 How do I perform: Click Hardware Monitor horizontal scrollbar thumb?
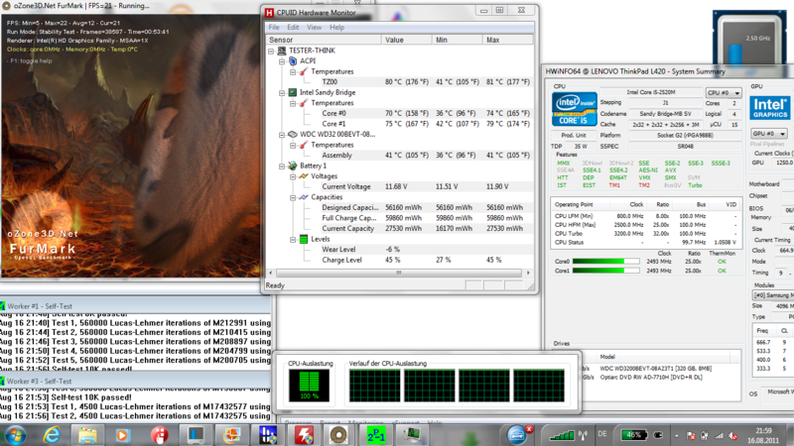click(x=399, y=273)
